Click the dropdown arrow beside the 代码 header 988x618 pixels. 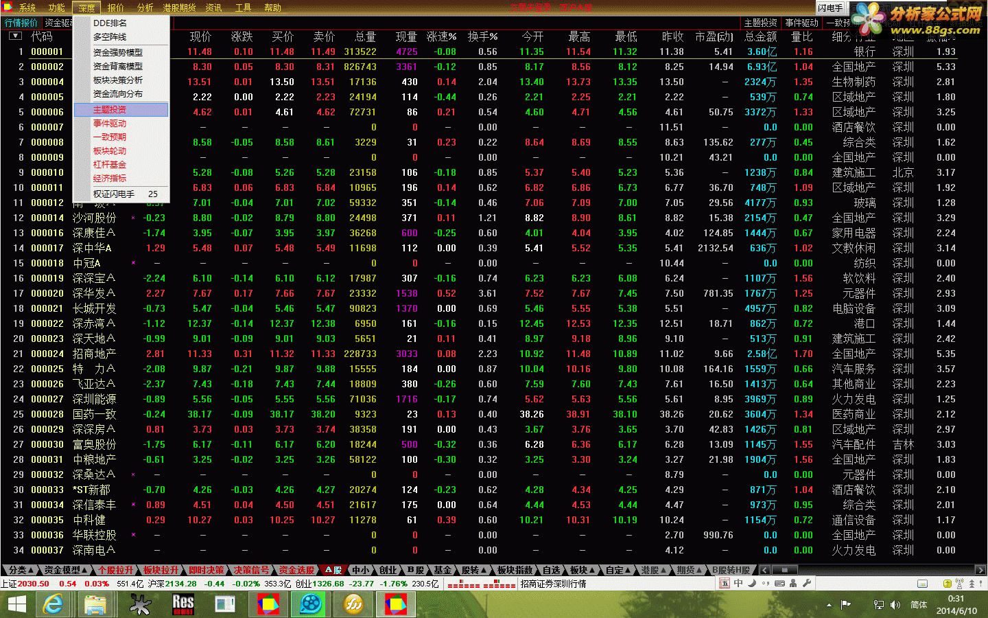(x=15, y=36)
